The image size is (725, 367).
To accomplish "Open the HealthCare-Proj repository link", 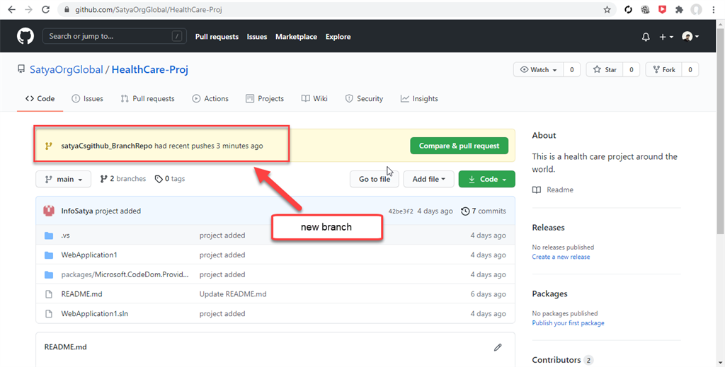I will [x=150, y=70].
